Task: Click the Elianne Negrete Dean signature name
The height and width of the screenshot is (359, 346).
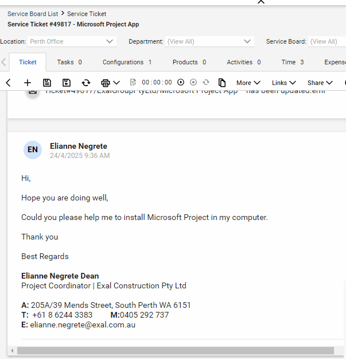Action: tap(60, 276)
